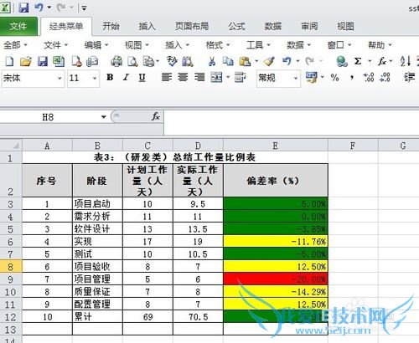Select cell containing 软件设计
Viewport: 419px width, 343px height.
pyautogui.click(x=97, y=229)
